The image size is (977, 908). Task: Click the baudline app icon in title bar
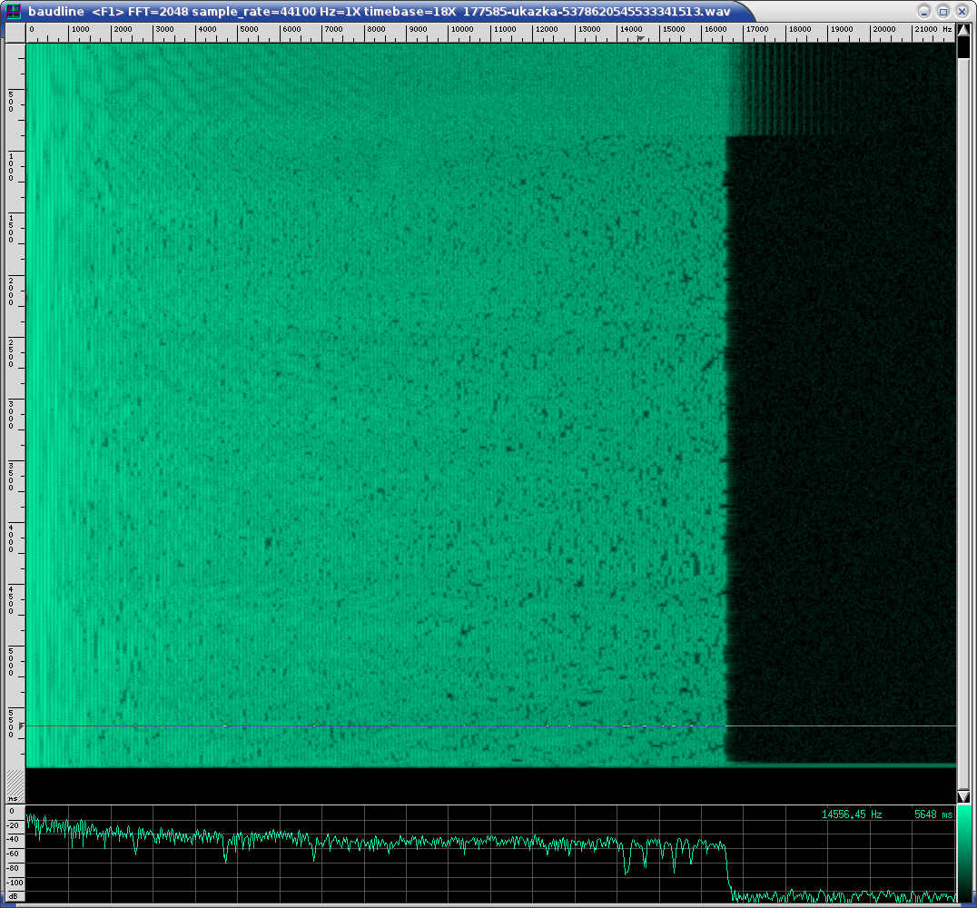13,11
